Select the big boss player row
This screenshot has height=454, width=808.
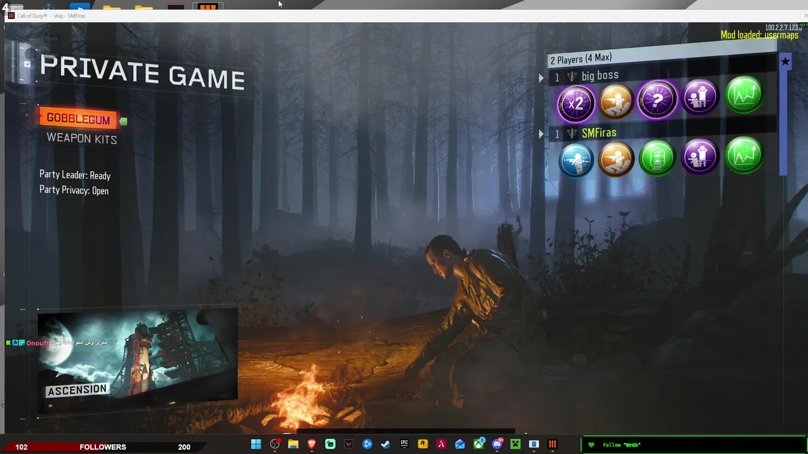click(663, 74)
